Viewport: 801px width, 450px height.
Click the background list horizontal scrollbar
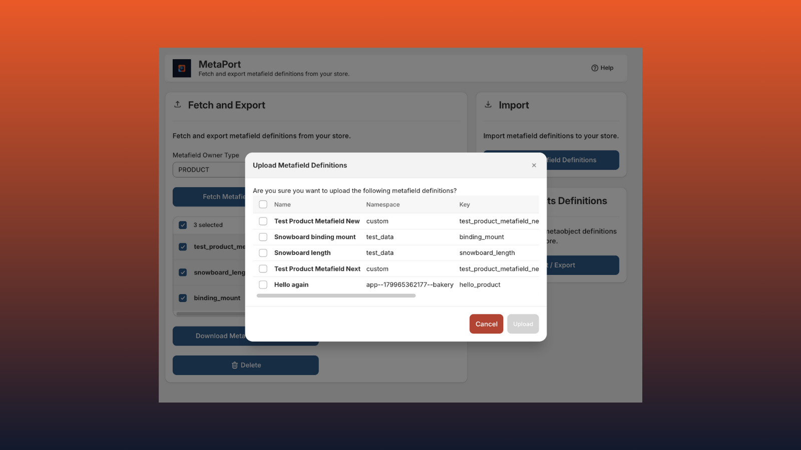coord(211,314)
